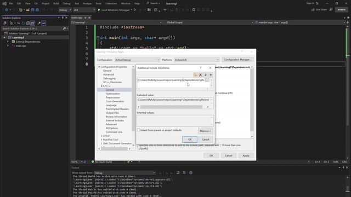Image resolution: width=351 pixels, height=197 pixels.
Task: No issues found green check status icon
Action: pyautogui.click(x=93, y=162)
